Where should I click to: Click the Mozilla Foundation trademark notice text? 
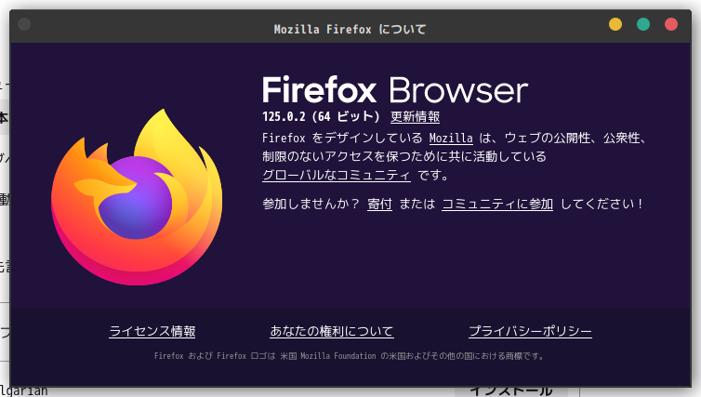coord(349,356)
